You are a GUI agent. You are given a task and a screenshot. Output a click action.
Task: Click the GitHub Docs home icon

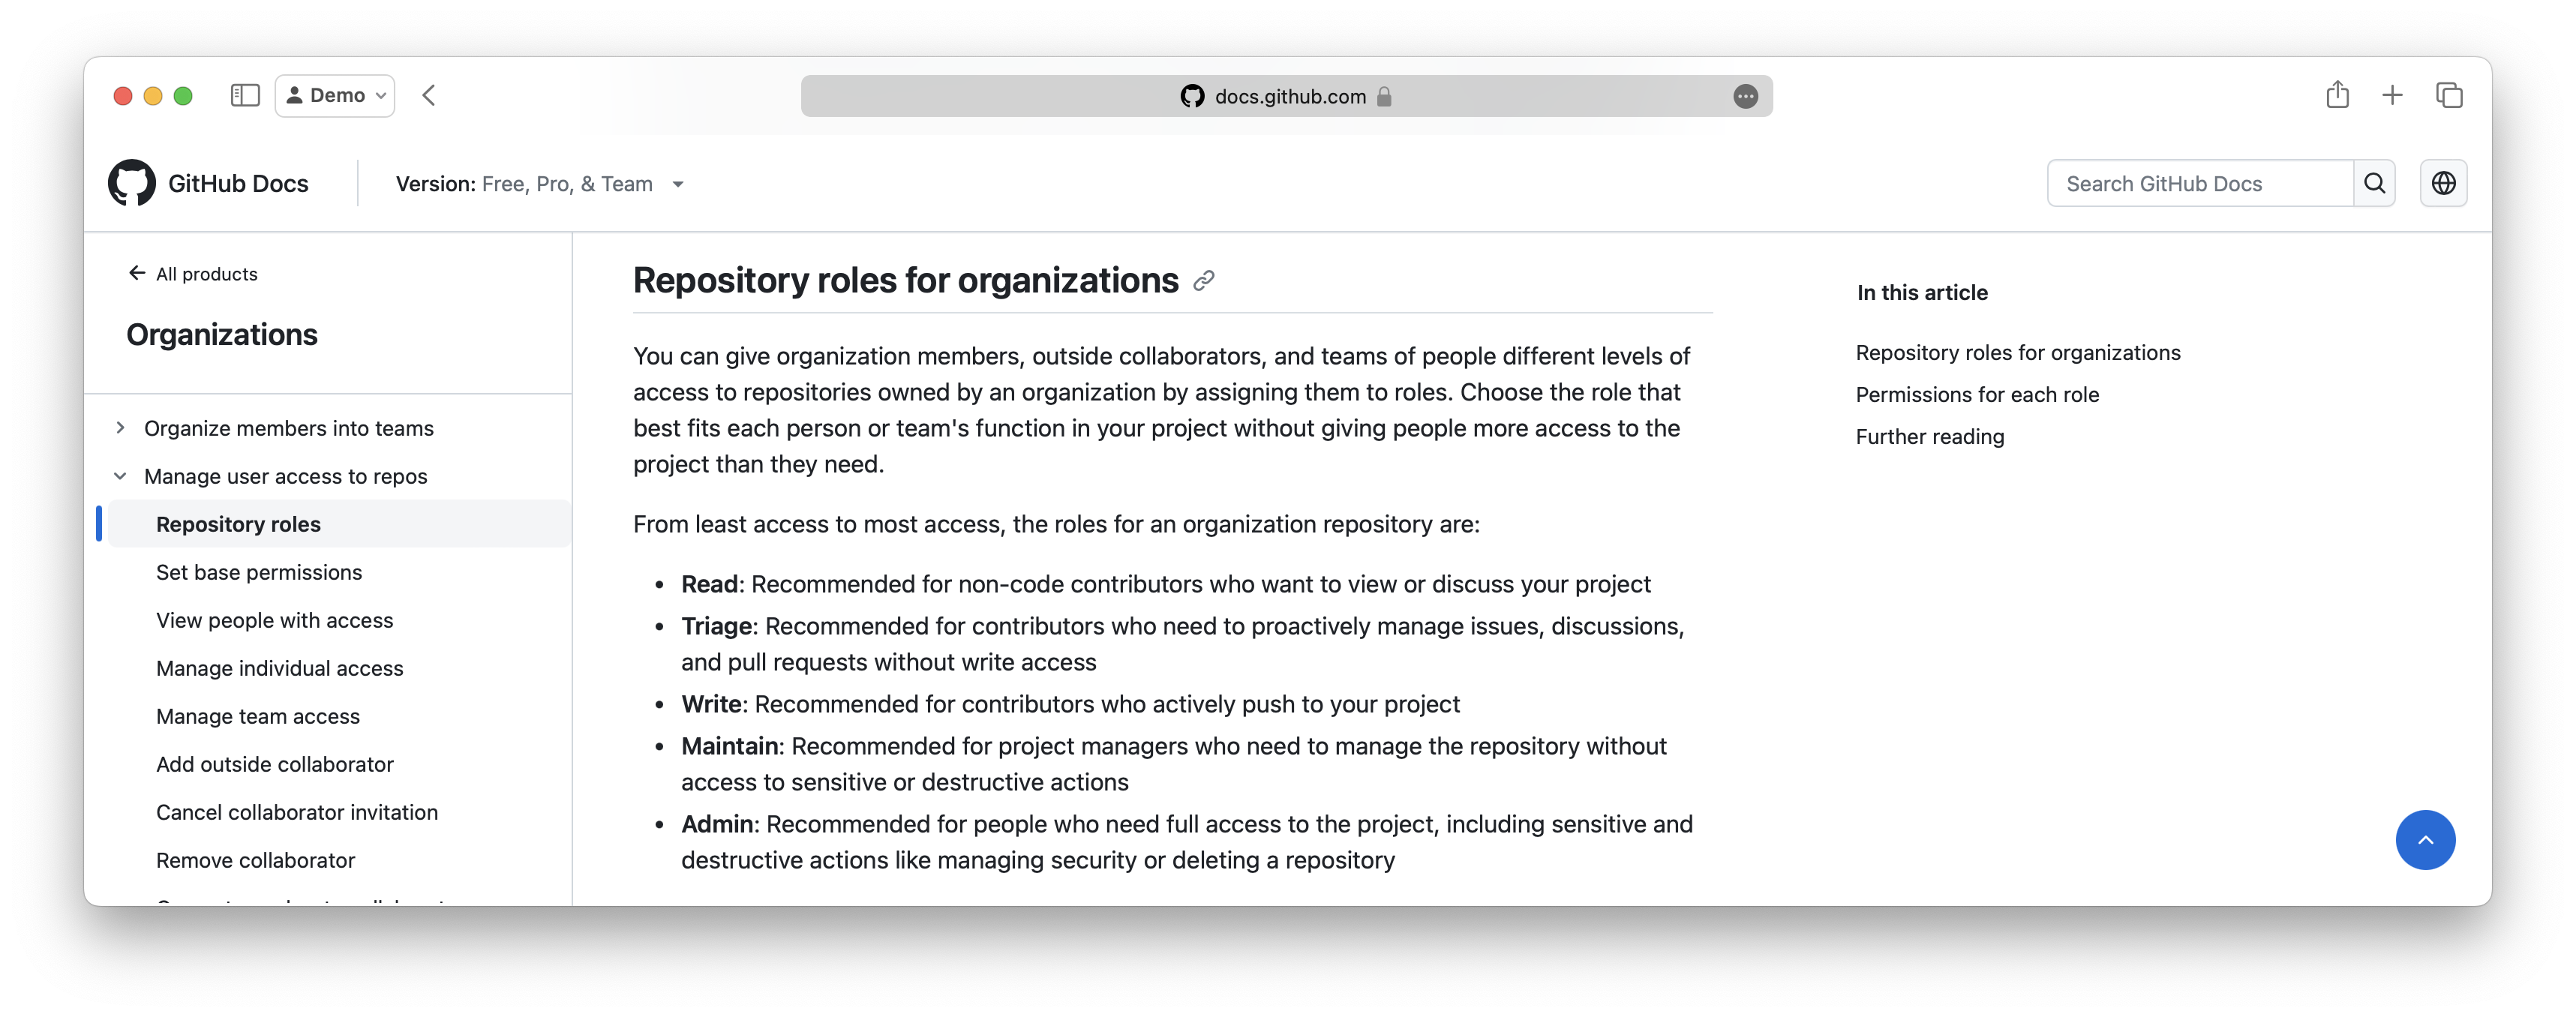(x=133, y=182)
